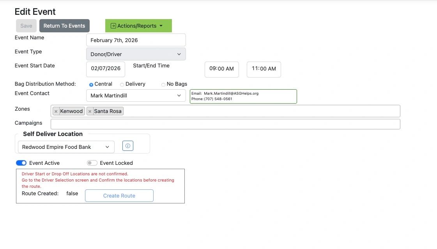Image resolution: width=437 pixels, height=249 pixels.
Task: Open the Event Contact dropdown
Action: [x=136, y=95]
